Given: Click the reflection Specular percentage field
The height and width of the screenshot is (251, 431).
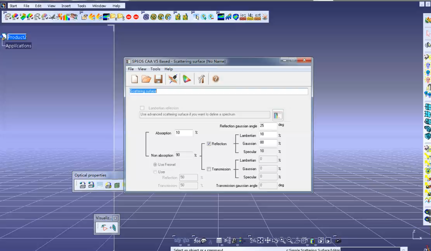Looking at the screenshot, I should 268,151.
